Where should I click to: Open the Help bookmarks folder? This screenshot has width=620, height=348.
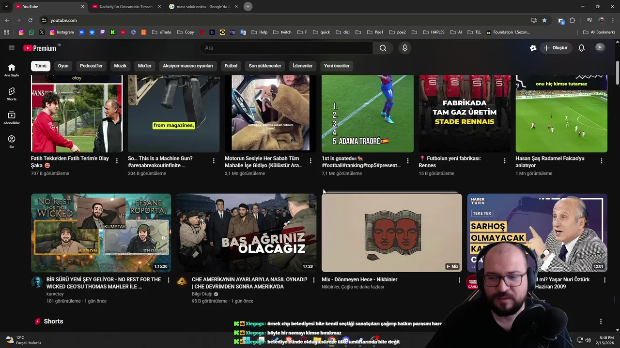click(259, 32)
